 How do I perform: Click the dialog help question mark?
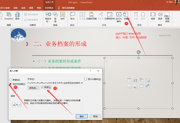coord(90,71)
